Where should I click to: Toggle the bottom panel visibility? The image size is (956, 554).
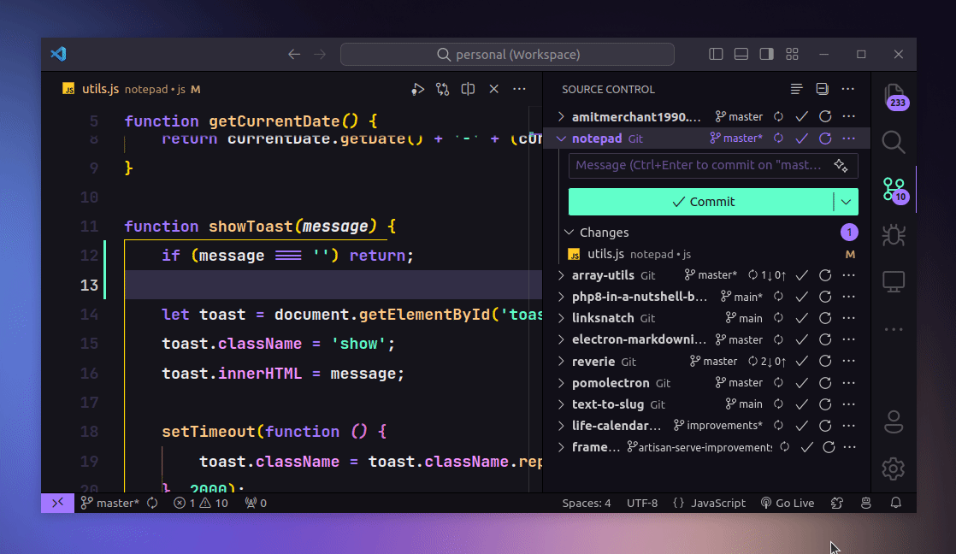click(741, 54)
